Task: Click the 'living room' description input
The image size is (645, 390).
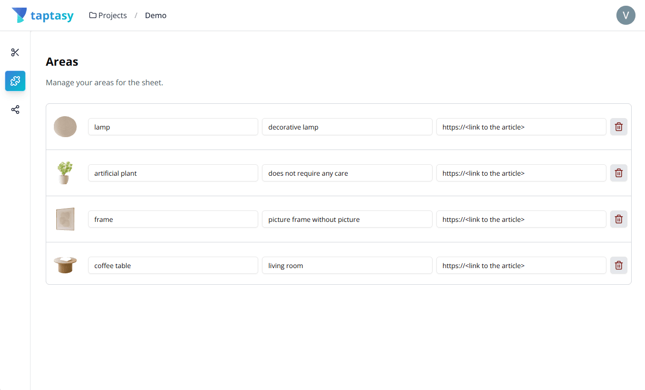Action: 347,265
